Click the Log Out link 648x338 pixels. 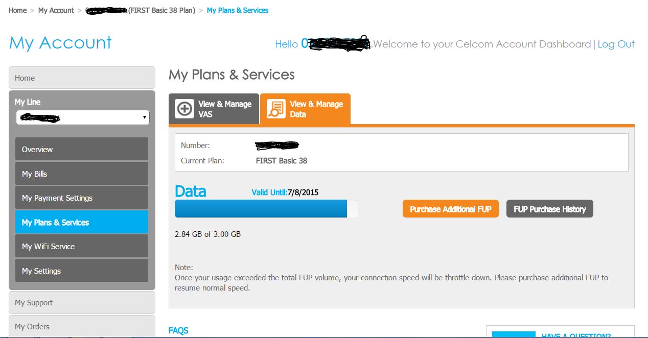[616, 44]
